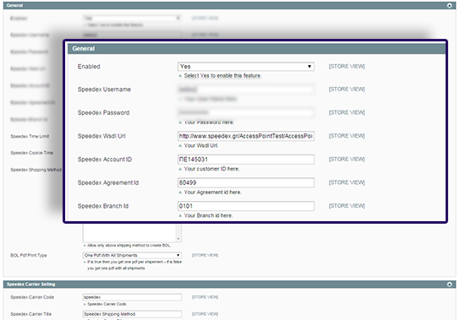Open the Enabled dropdown showing Yes
The height and width of the screenshot is (320, 460).
coord(246,67)
